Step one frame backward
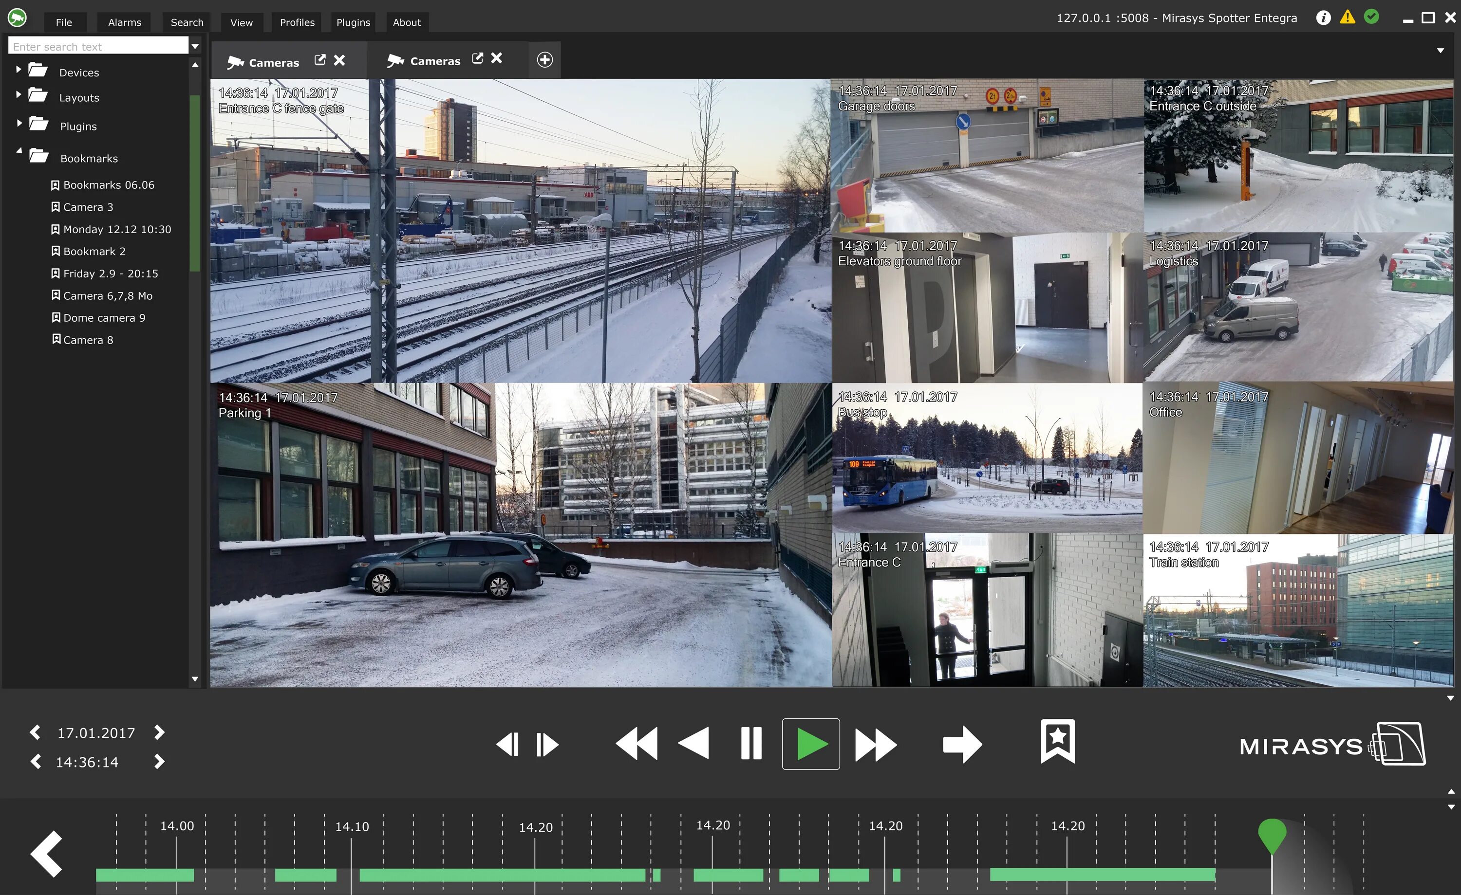This screenshot has height=895, width=1461. (507, 745)
